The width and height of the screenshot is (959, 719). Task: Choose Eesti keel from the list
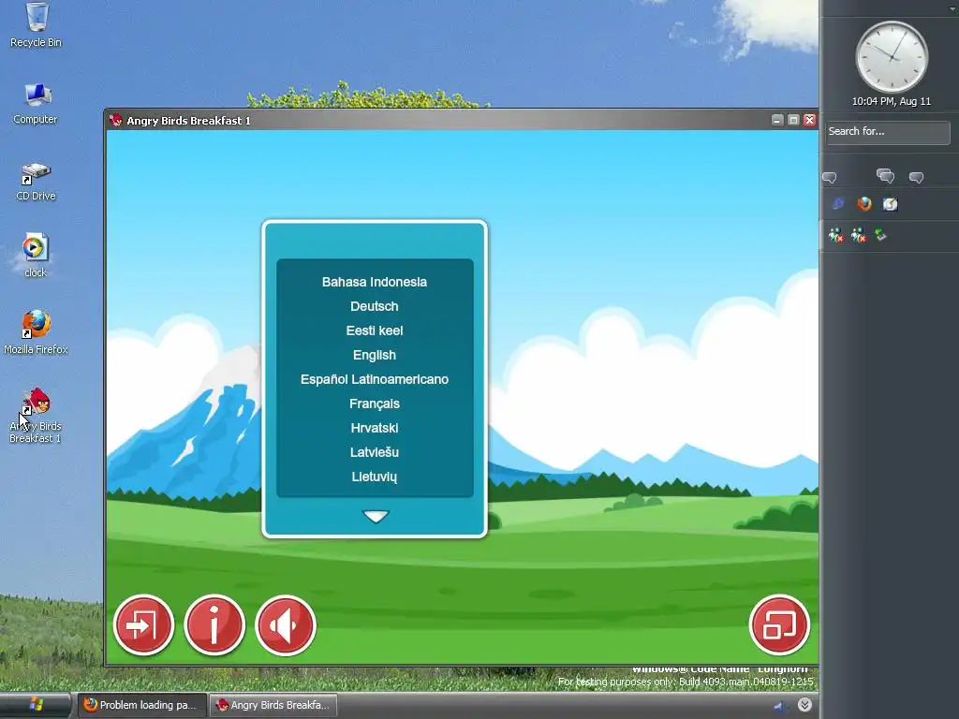pyautogui.click(x=375, y=330)
